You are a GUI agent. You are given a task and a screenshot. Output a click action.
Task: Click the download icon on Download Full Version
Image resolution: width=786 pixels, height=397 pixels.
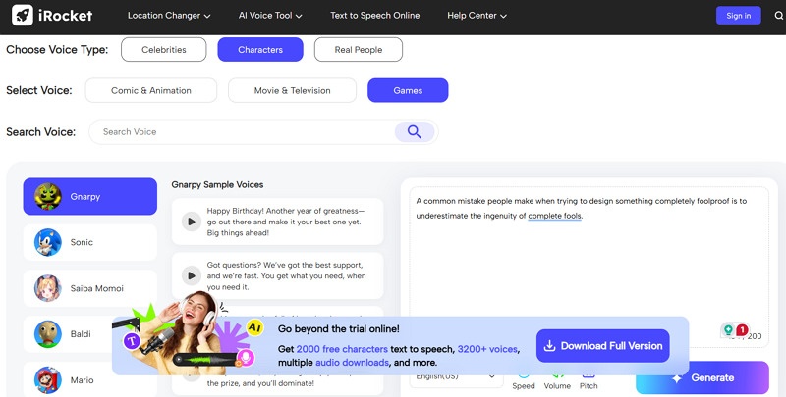550,346
